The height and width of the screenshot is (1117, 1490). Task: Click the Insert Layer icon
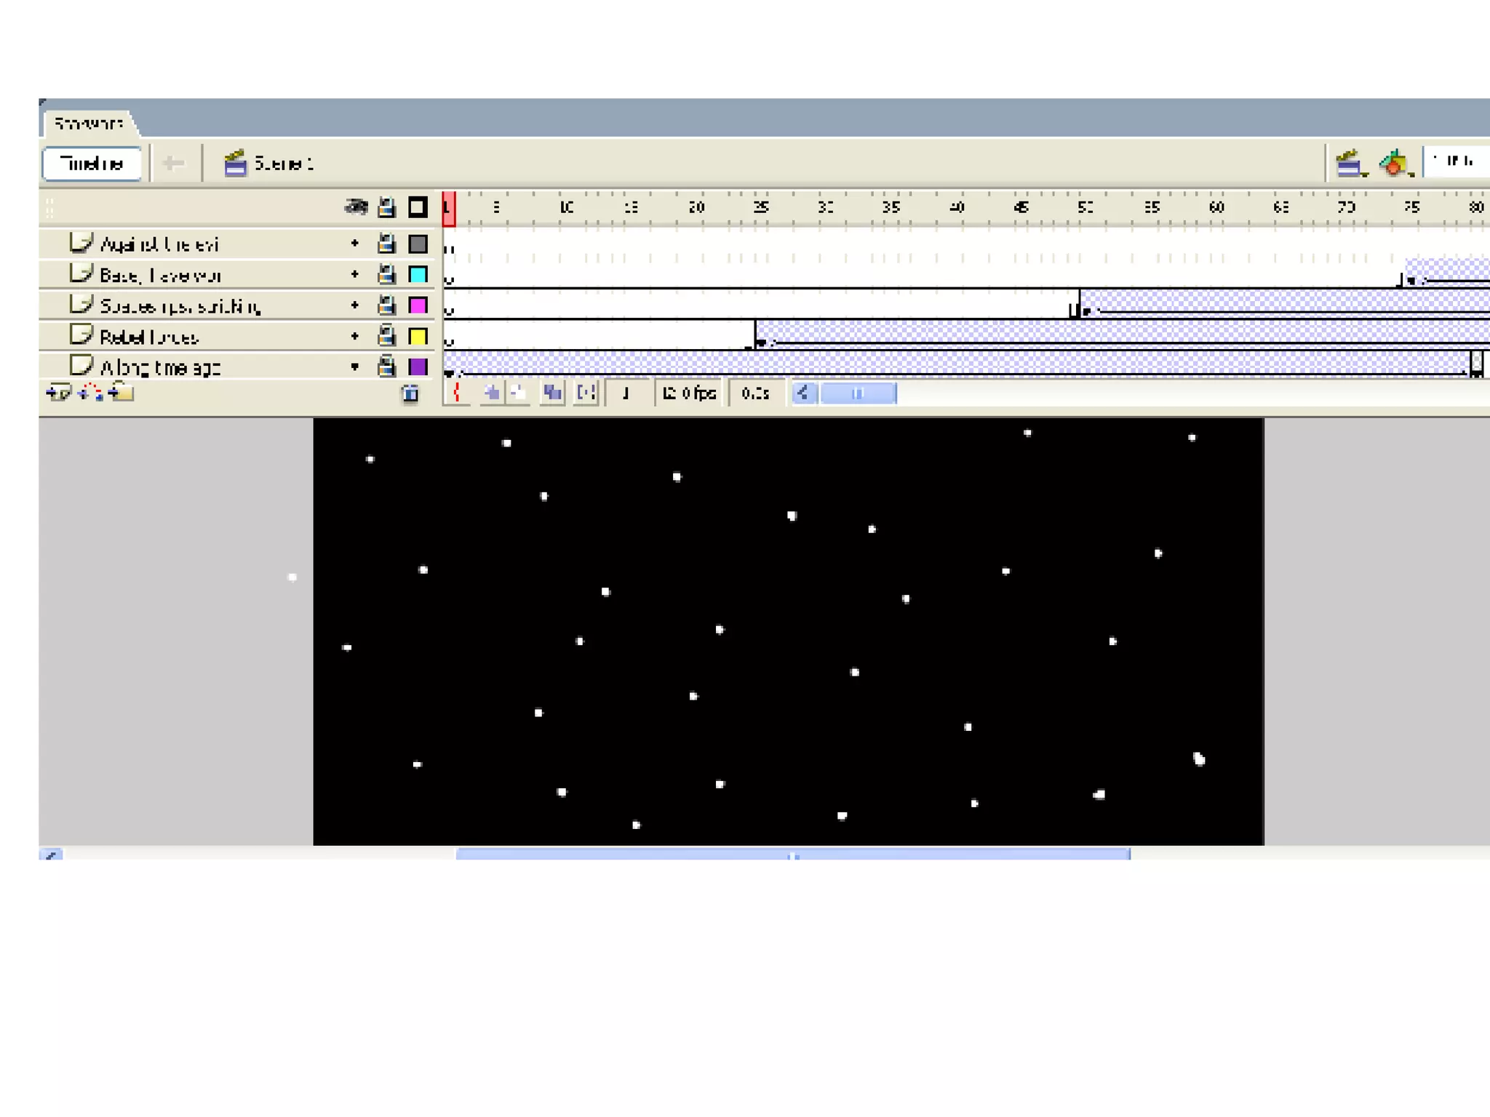tap(58, 393)
